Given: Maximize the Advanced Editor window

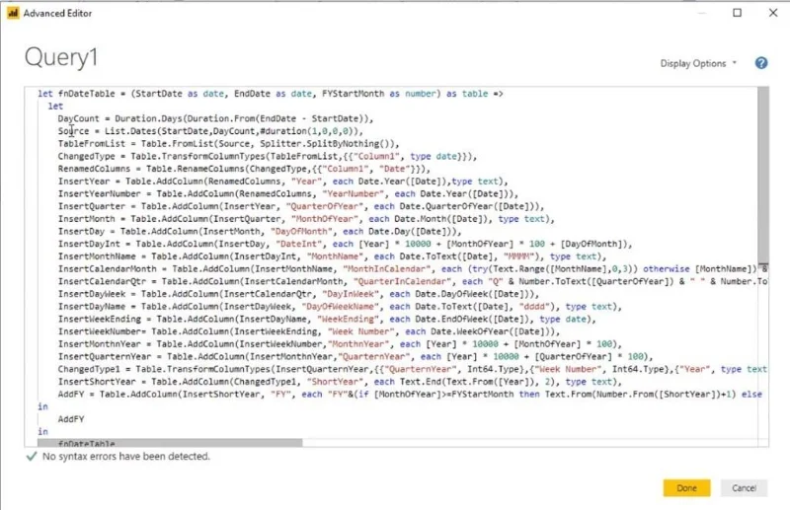Looking at the screenshot, I should pyautogui.click(x=737, y=13).
